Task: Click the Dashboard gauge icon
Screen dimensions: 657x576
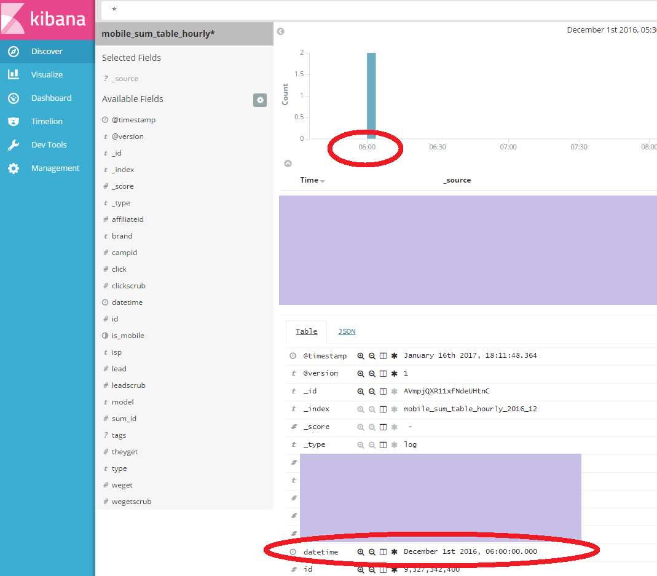Action: (14, 98)
